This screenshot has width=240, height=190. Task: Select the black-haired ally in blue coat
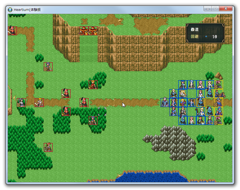(x=192, y=103)
